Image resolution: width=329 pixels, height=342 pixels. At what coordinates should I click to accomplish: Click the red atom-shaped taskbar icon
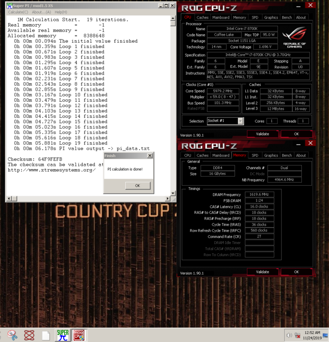pyautogui.click(x=29, y=335)
